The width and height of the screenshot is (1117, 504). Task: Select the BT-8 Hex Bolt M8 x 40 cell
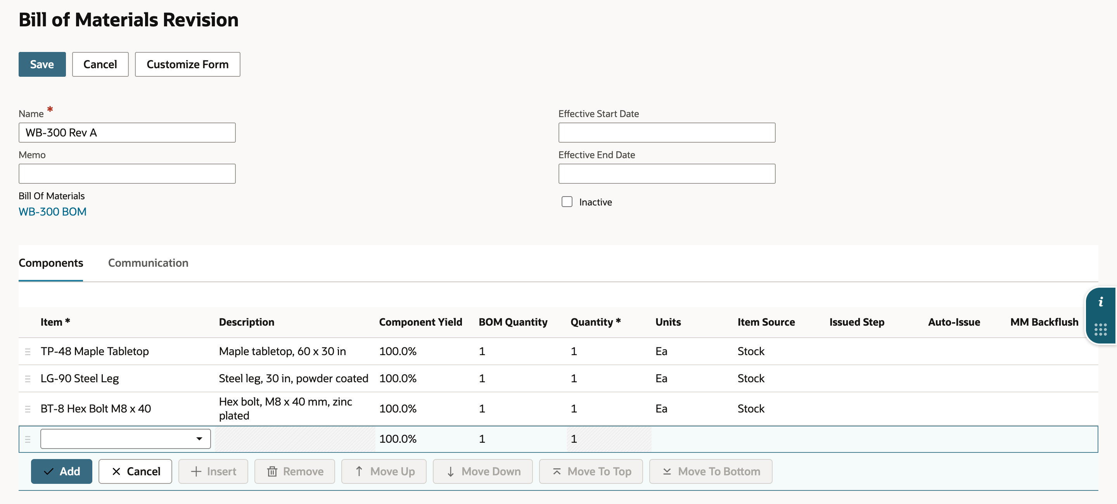click(96, 409)
